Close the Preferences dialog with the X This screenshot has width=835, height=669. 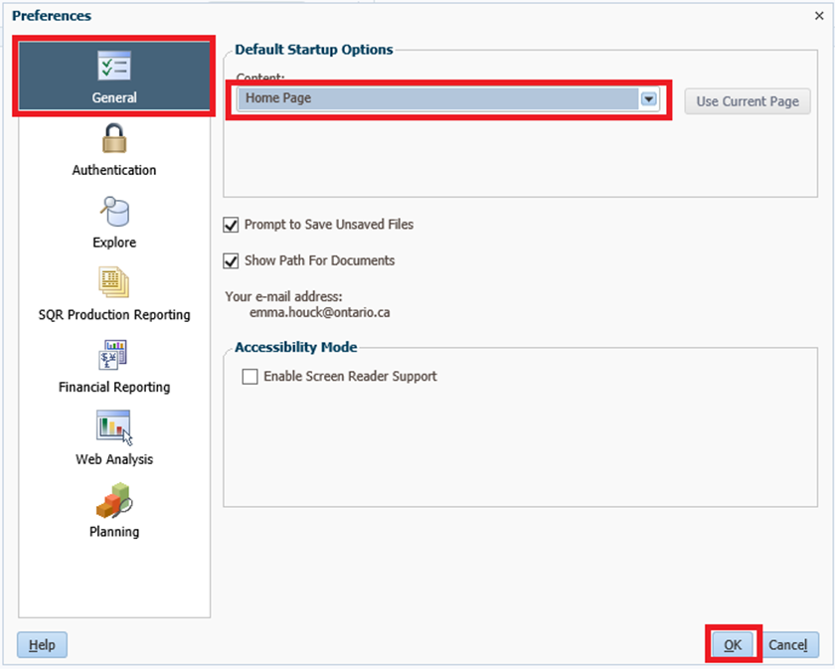click(x=819, y=15)
